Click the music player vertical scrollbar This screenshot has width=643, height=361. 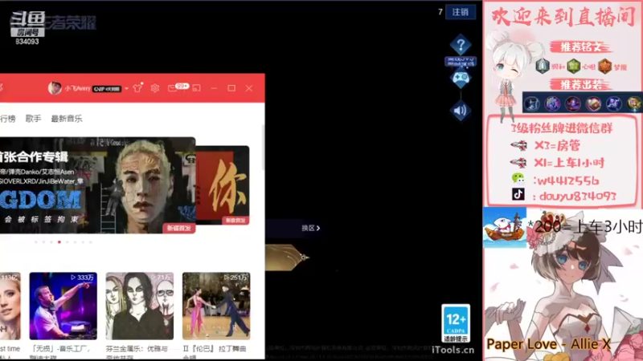point(263,148)
